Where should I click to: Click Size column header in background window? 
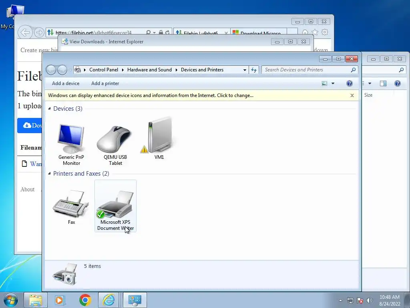point(368,95)
